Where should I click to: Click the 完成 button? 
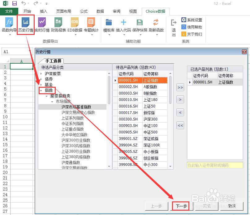(207, 206)
